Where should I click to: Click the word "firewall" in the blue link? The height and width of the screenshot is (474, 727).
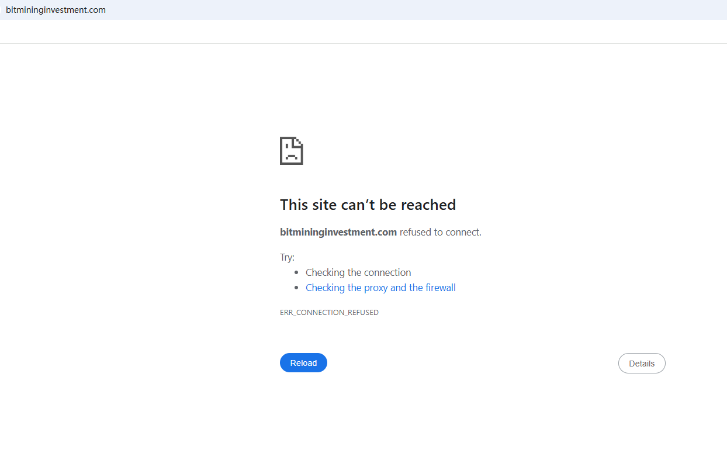tap(441, 288)
